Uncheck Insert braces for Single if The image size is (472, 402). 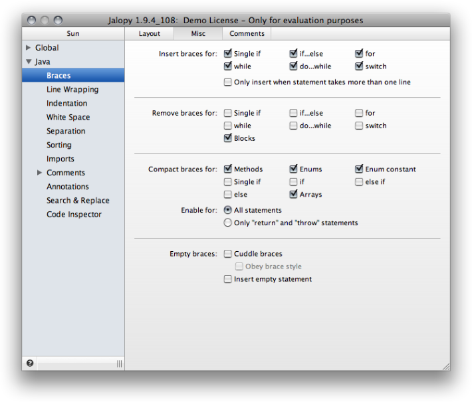click(228, 54)
